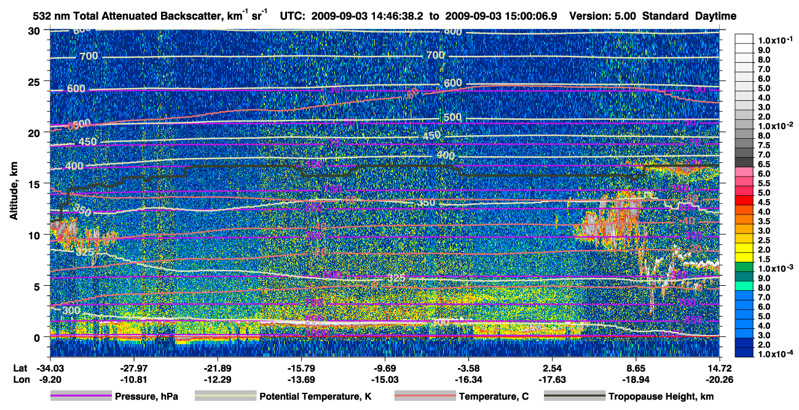Click the '10' altitude axis tick label
This screenshot has width=799, height=410.
(36, 235)
